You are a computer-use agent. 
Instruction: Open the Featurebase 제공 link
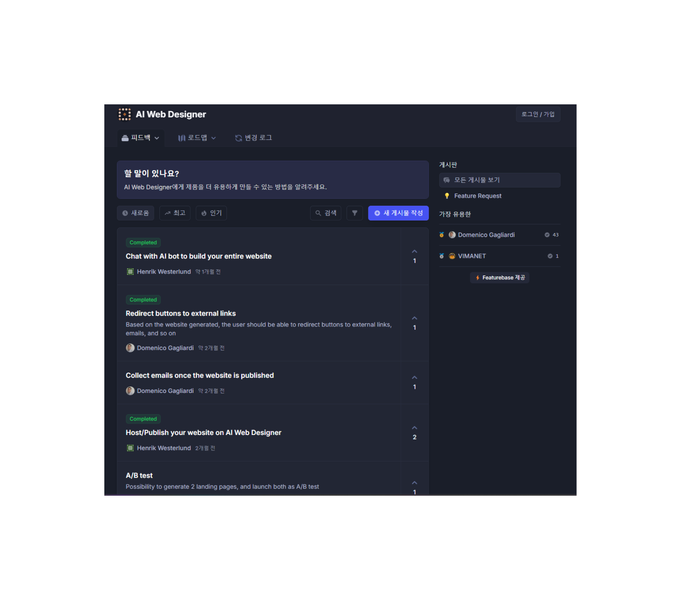tap(500, 278)
